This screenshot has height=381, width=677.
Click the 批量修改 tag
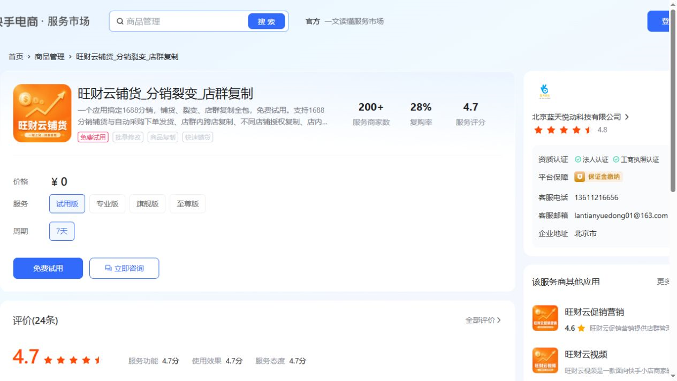(x=128, y=137)
